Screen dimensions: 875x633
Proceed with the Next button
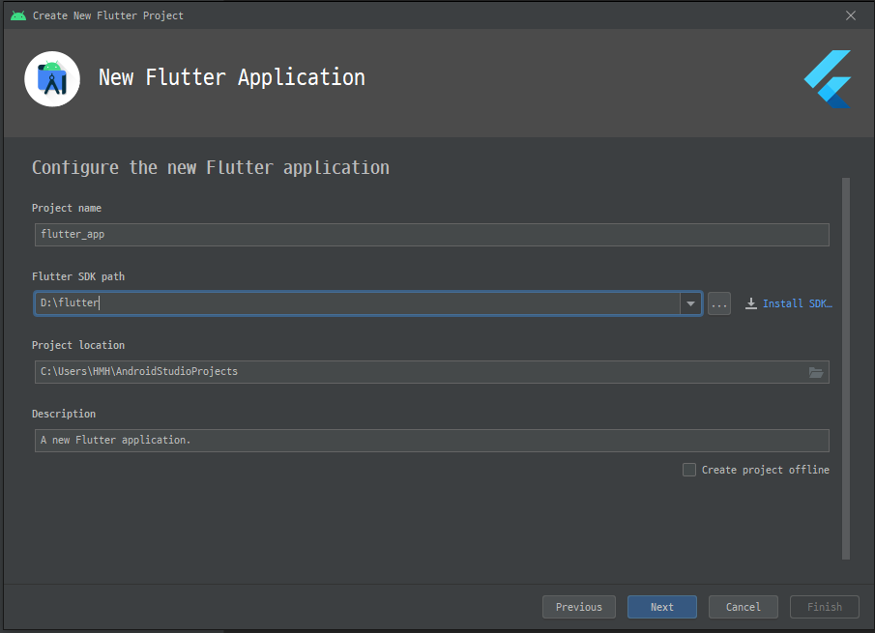pos(662,607)
